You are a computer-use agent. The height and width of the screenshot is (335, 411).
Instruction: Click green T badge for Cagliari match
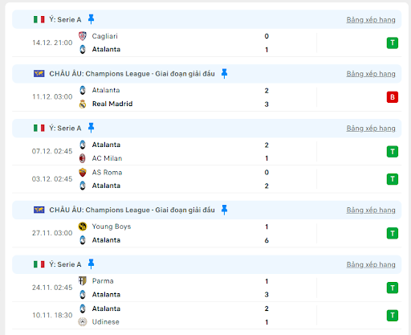393,43
